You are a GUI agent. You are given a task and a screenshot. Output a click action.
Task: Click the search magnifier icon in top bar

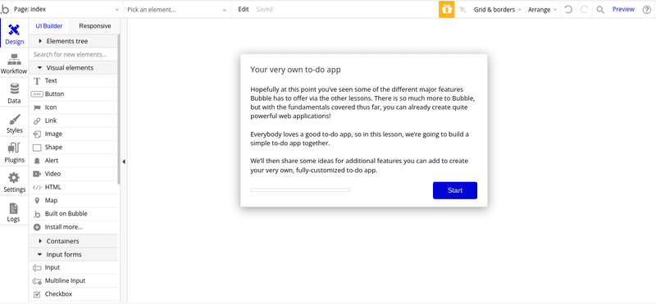(600, 10)
